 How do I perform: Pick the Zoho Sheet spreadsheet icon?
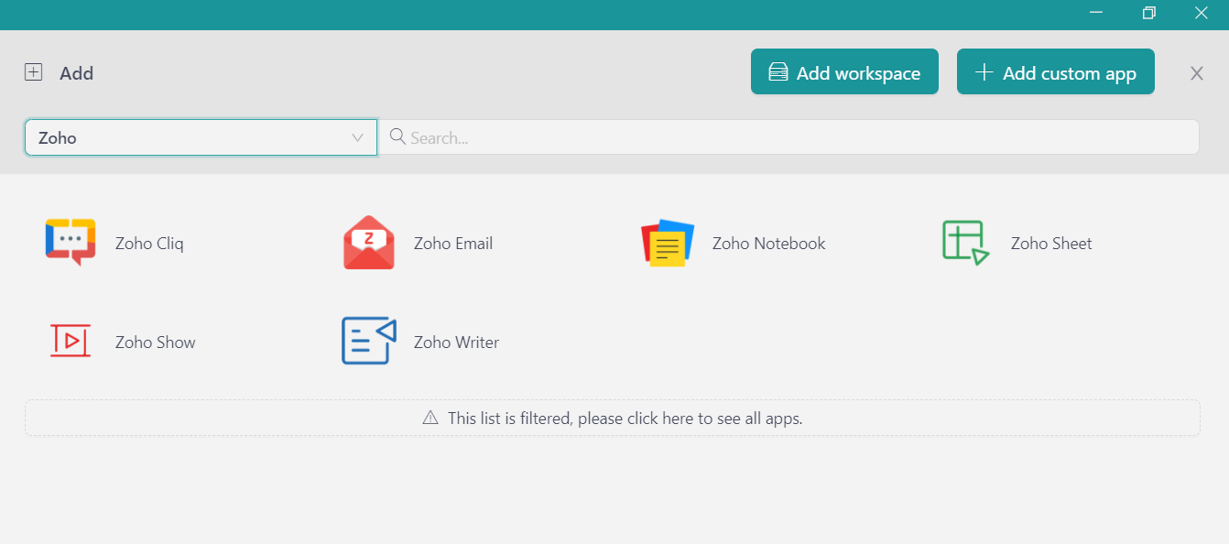[x=966, y=243]
